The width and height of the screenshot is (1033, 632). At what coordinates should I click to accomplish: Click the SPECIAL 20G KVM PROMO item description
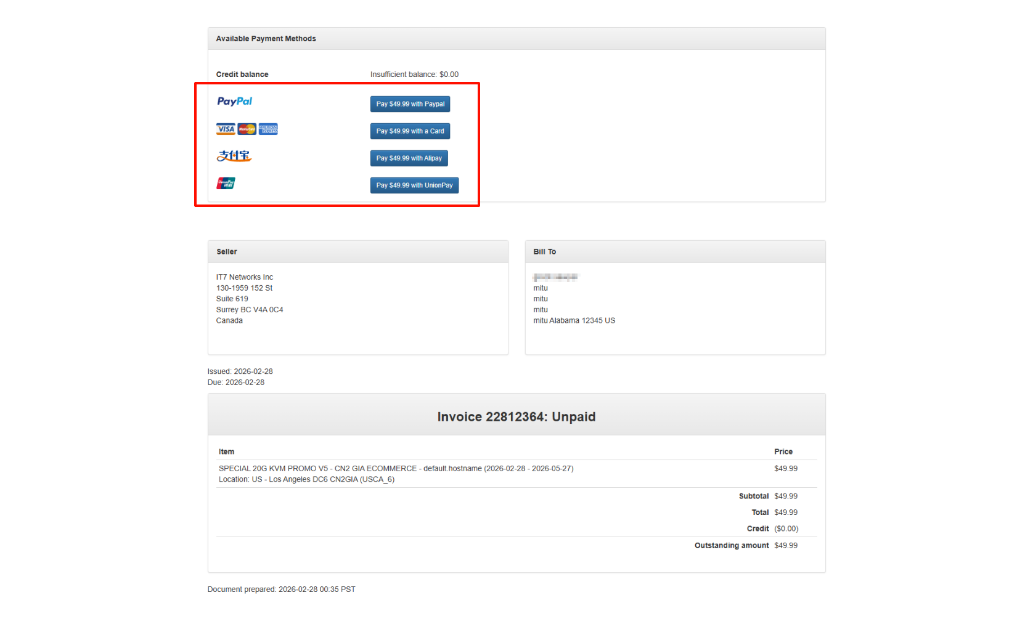[x=396, y=469]
